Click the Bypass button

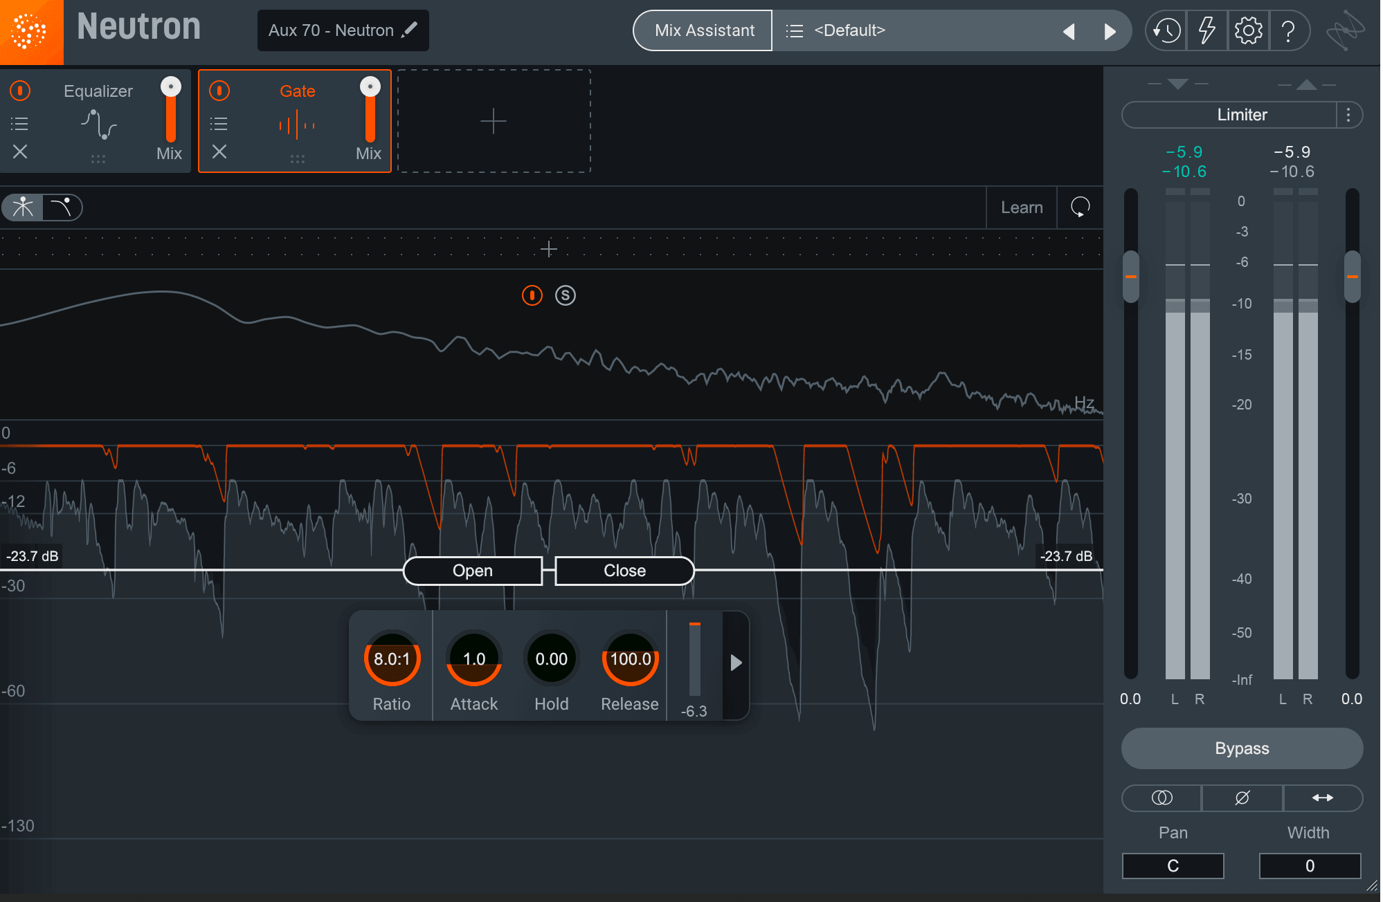[x=1242, y=748]
